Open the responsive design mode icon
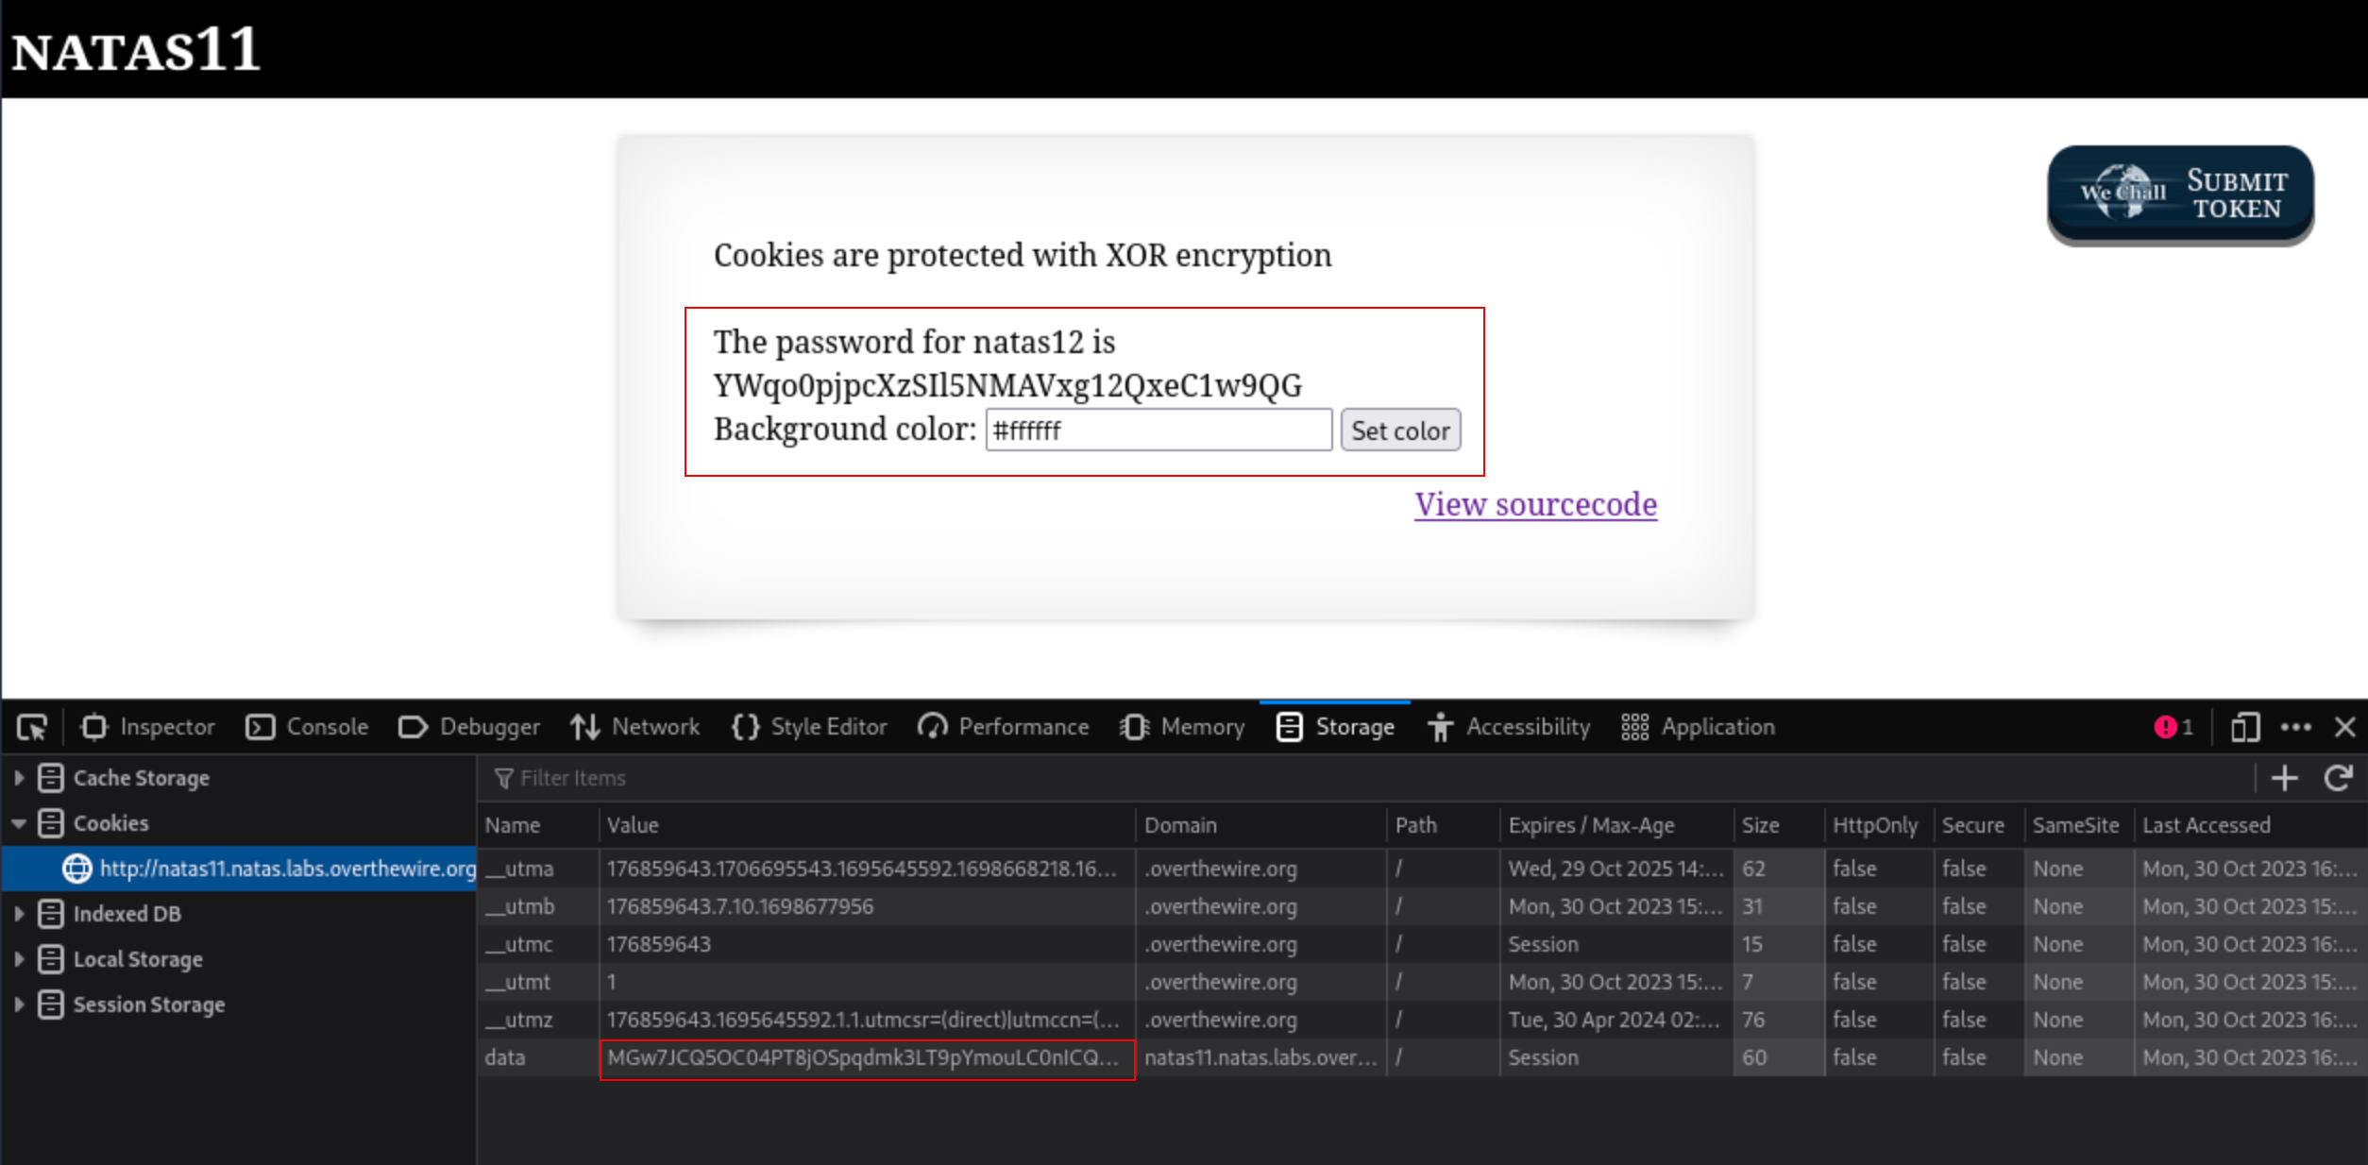The width and height of the screenshot is (2368, 1165). [2244, 727]
